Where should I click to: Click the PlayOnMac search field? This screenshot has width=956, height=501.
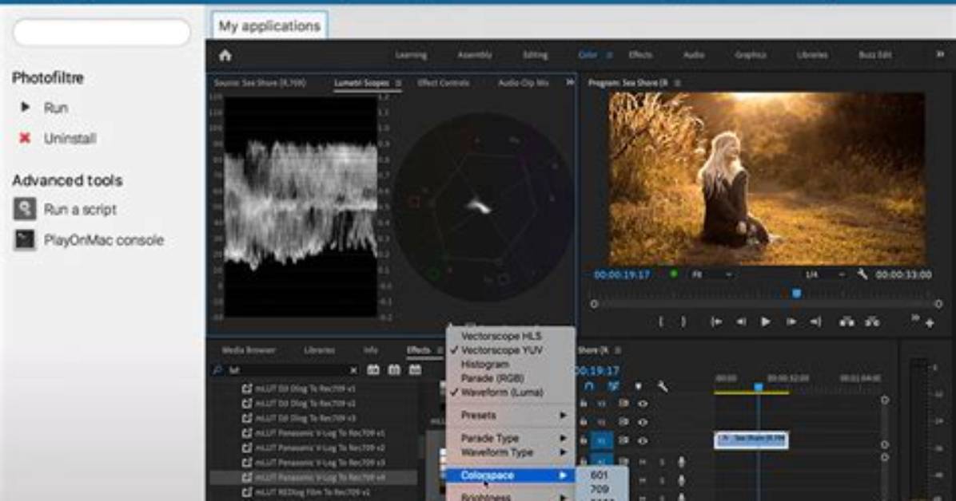click(x=102, y=32)
